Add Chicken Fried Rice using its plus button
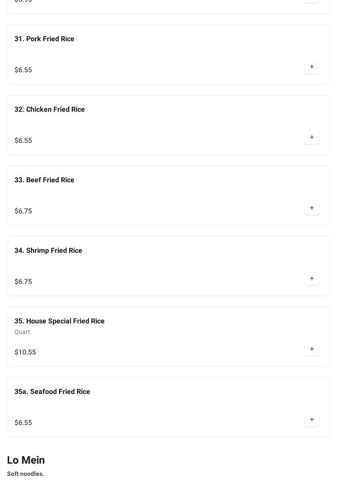This screenshot has height=486, width=337. (x=312, y=138)
